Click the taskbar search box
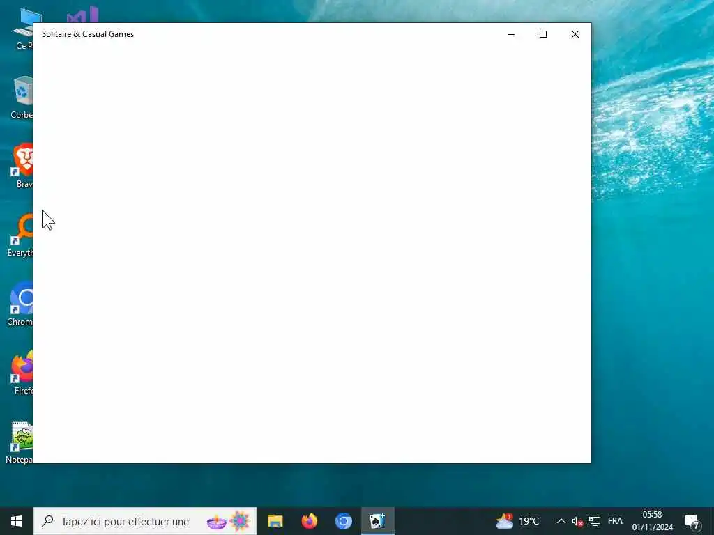The width and height of the screenshot is (714, 535). (x=145, y=521)
